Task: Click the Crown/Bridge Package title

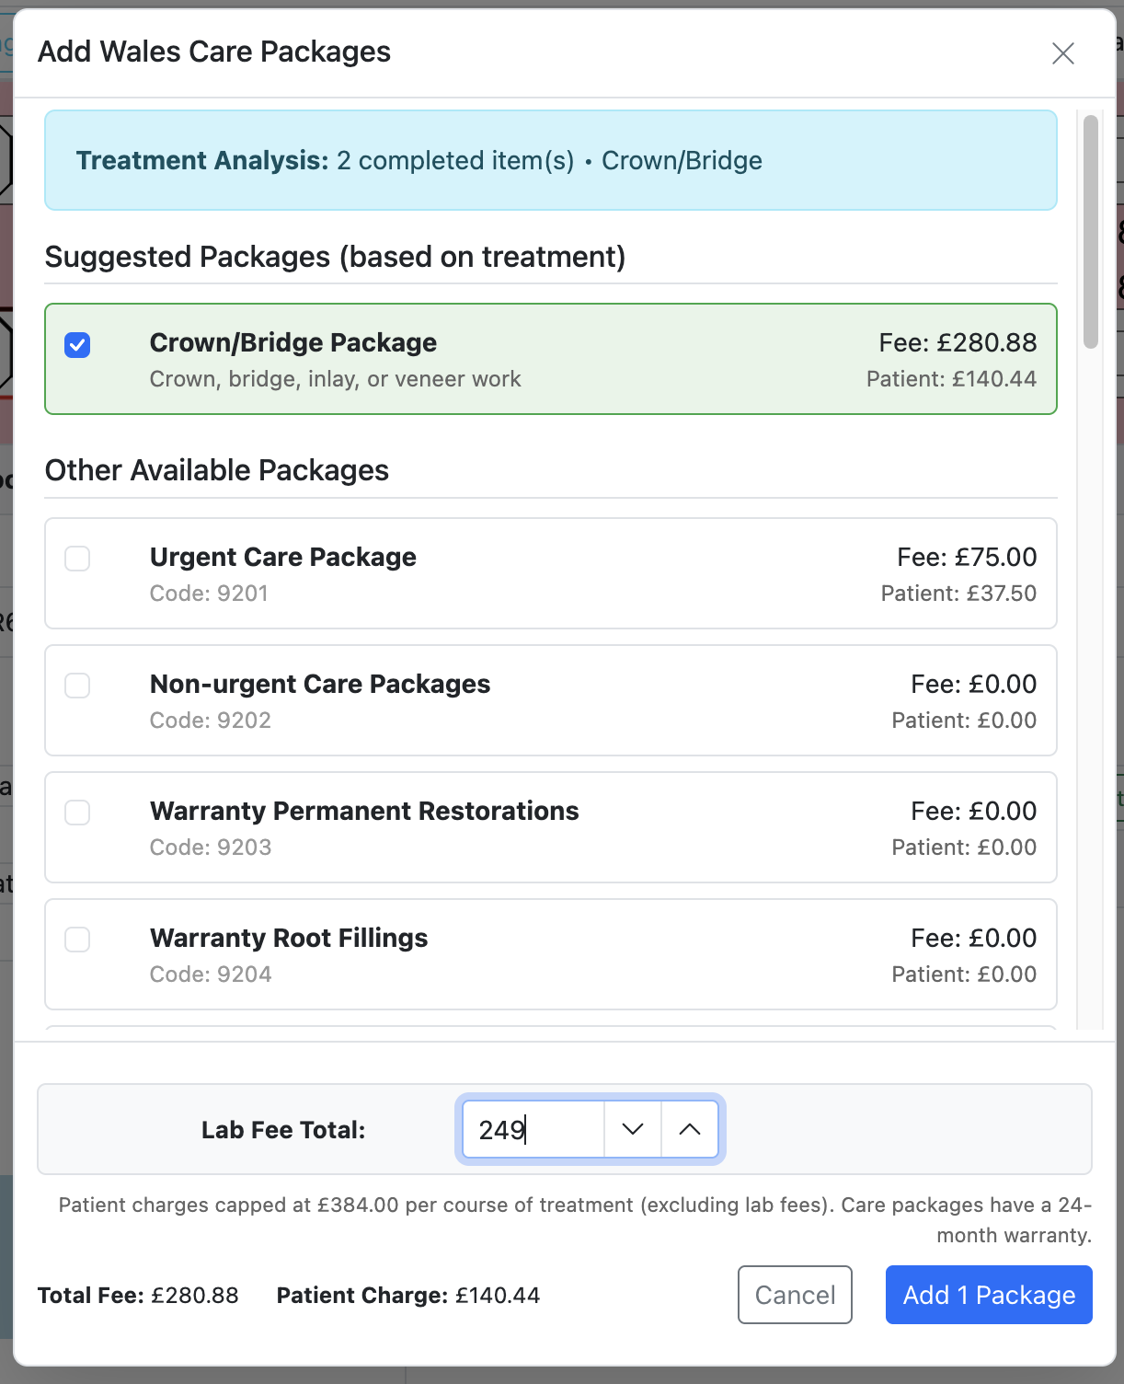Action: click(292, 343)
